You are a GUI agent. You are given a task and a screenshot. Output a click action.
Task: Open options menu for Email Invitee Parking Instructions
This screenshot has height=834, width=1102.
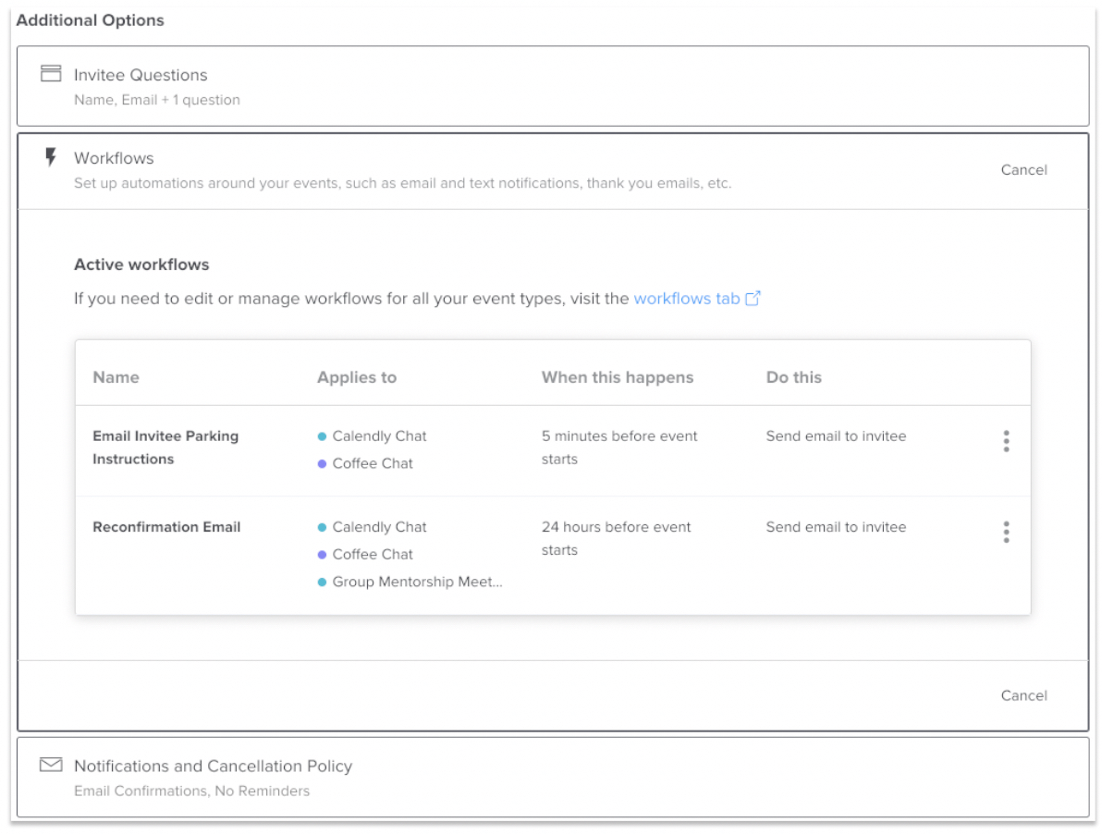pos(1006,441)
